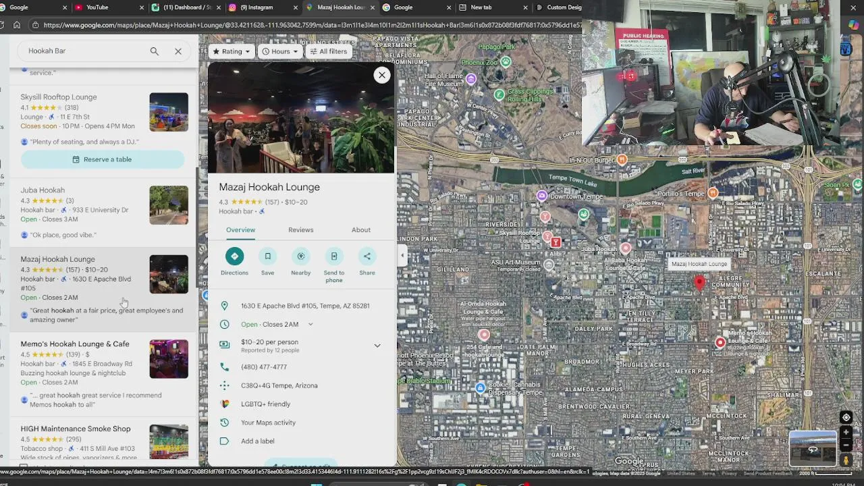Switch to the YouTube browser tab

pos(110,7)
